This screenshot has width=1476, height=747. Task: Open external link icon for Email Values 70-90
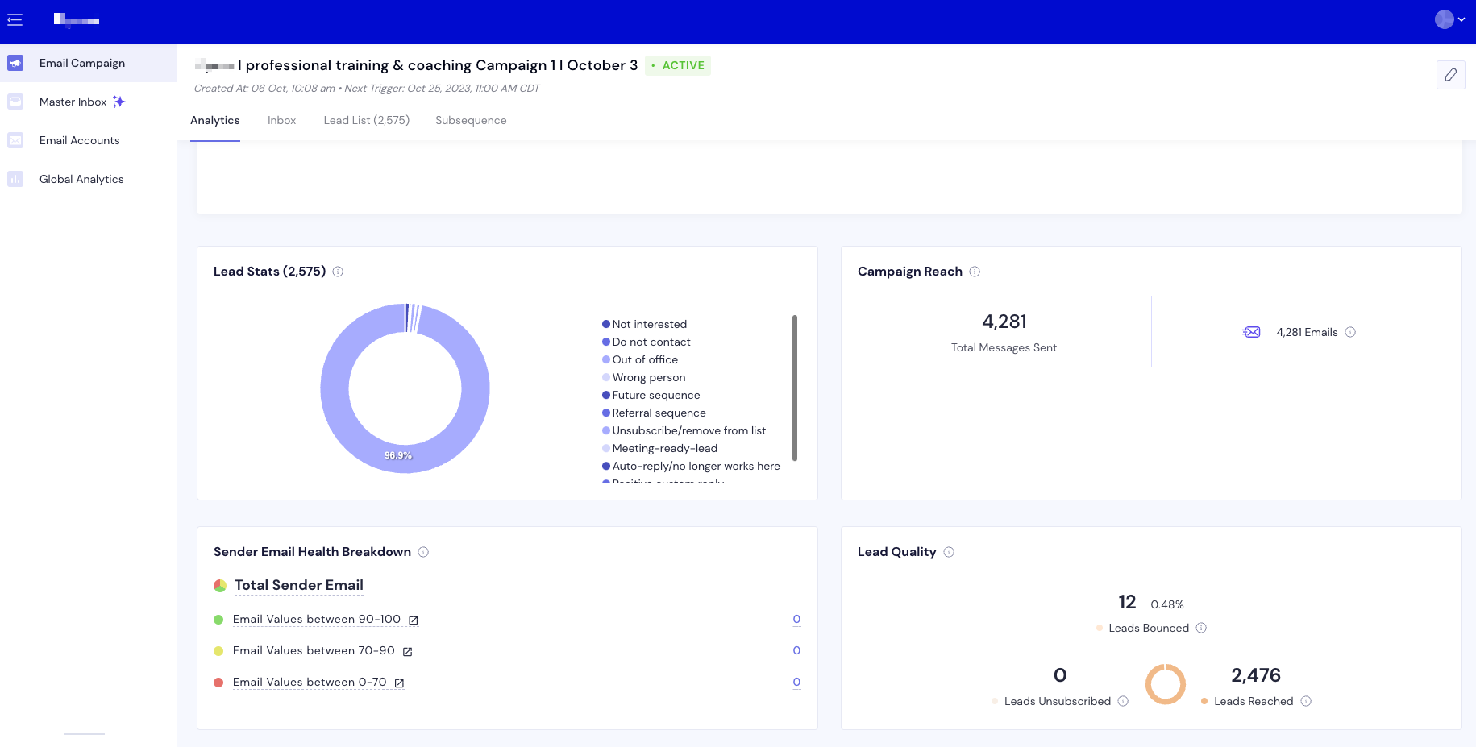coord(408,652)
